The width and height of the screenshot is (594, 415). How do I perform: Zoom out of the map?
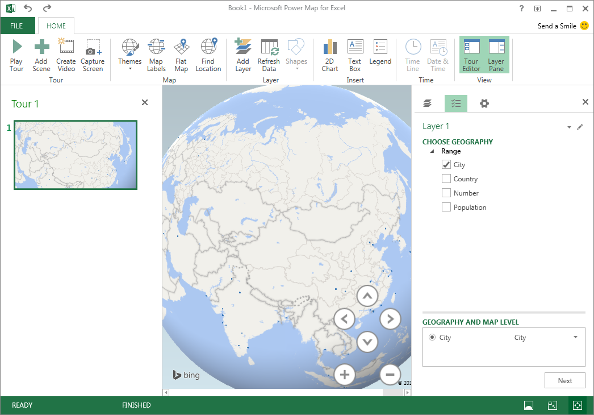390,375
